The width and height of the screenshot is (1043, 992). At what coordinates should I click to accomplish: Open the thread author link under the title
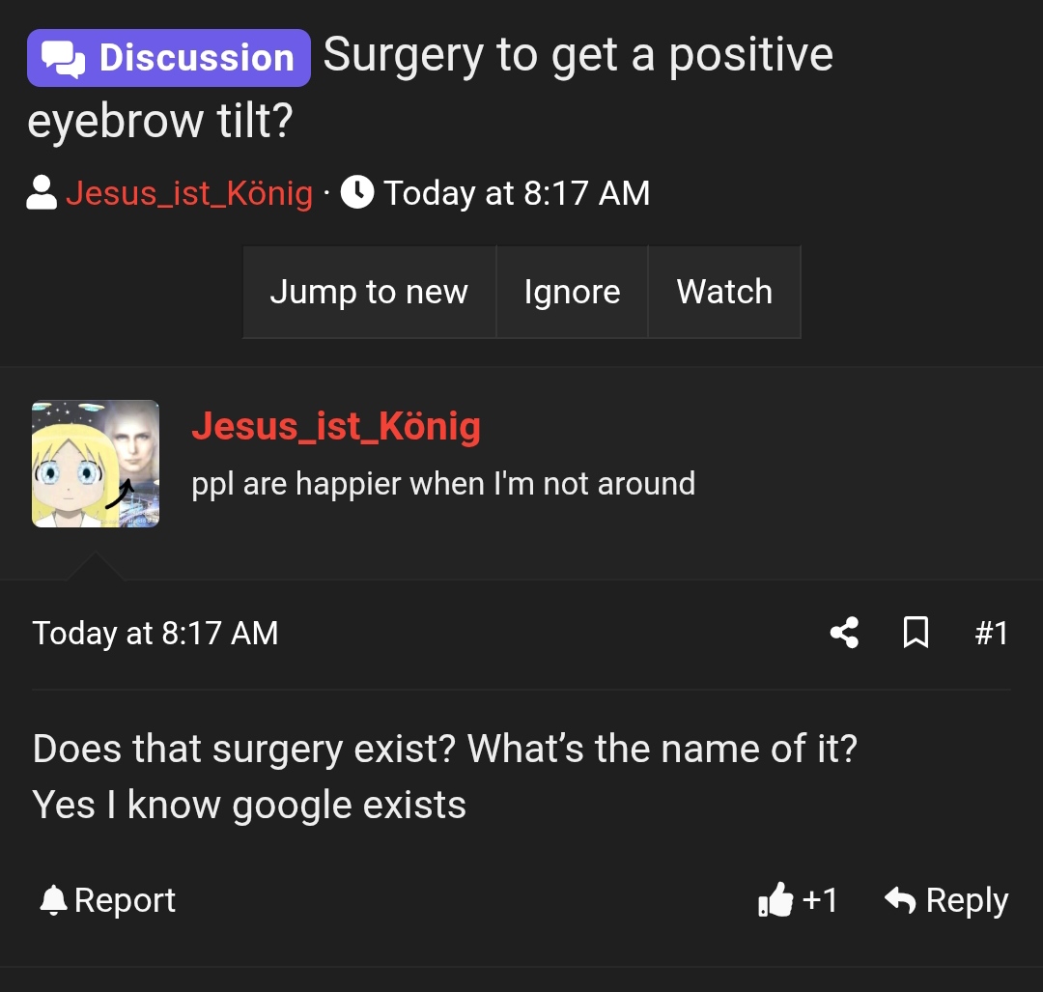189,193
